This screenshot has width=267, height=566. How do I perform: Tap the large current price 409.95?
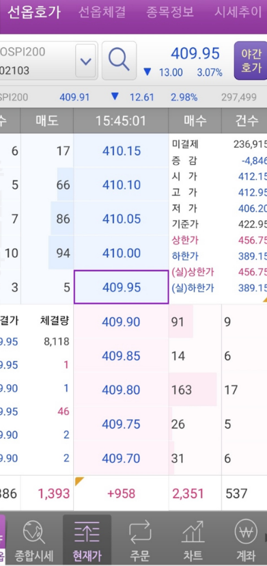(195, 53)
